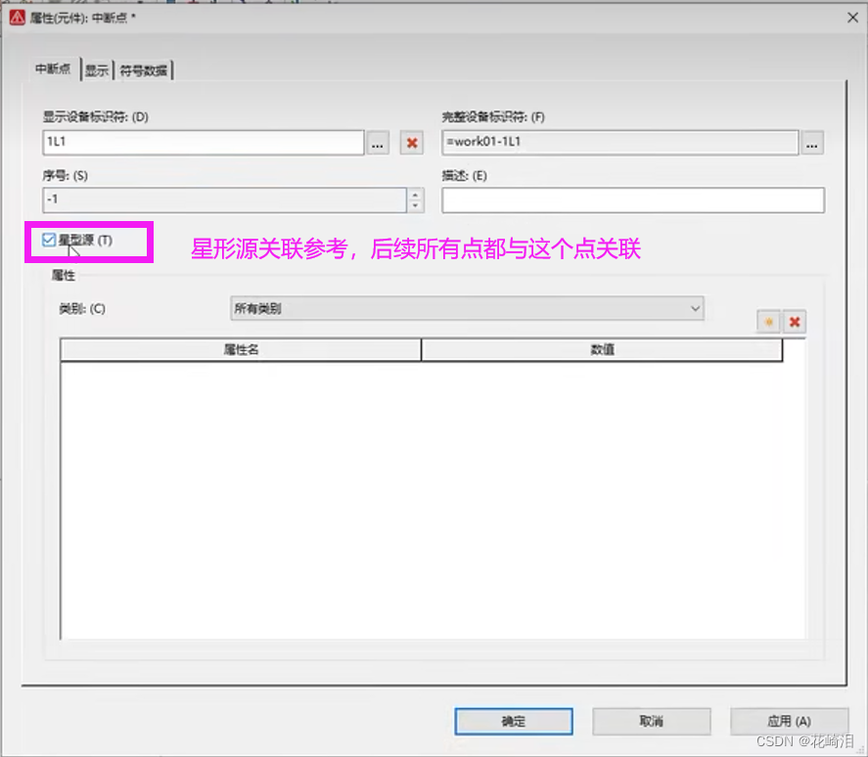Open browse dialog for 显示设备标识符 via ellipsis button
The width and height of the screenshot is (868, 757).
click(x=378, y=142)
